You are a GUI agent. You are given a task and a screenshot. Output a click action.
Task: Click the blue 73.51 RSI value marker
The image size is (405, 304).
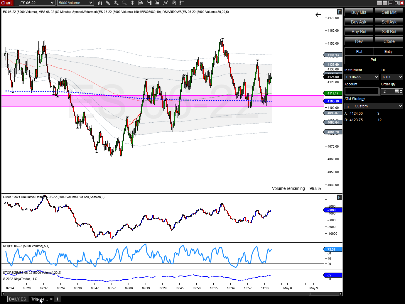333,249
